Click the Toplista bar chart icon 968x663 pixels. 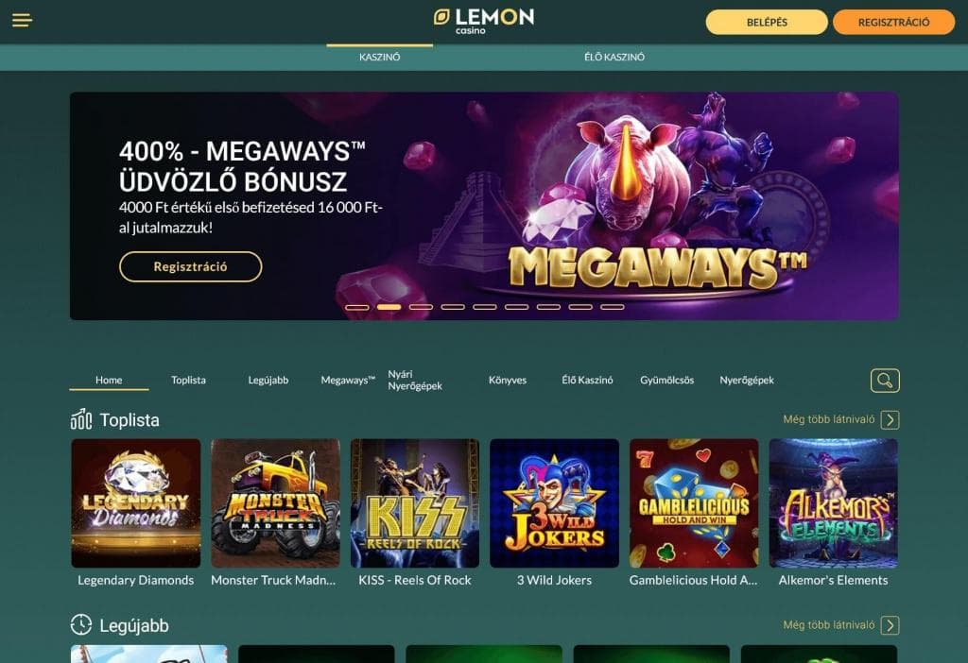coord(81,419)
